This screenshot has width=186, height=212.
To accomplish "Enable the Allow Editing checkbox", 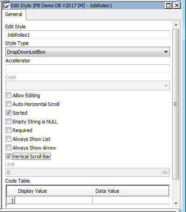I will (x=8, y=95).
